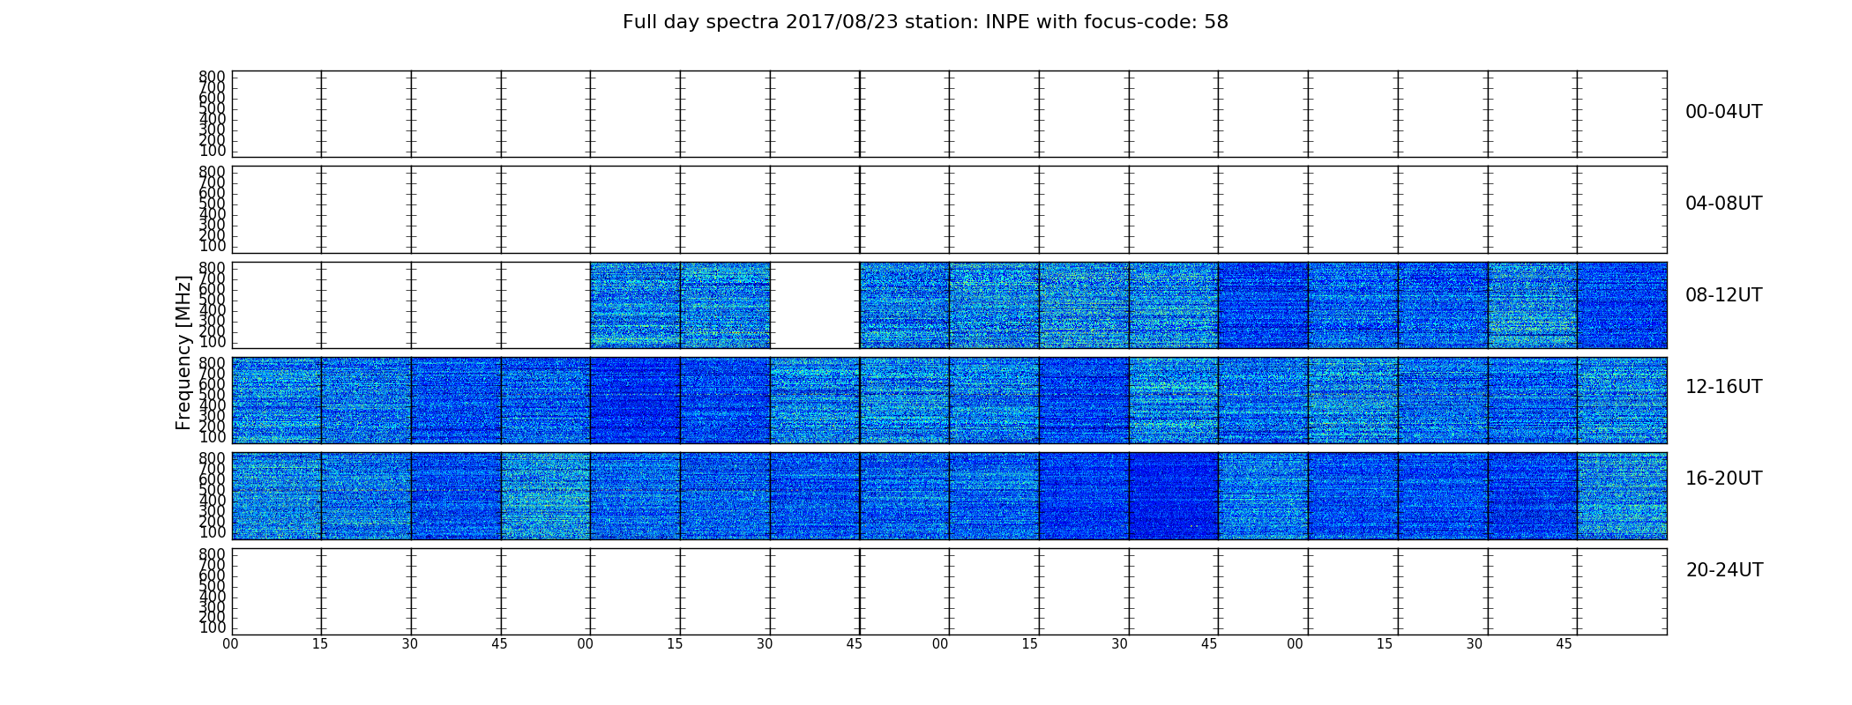Click the 13:30–13:45 spectrum segment in 12-16UT row

point(815,400)
